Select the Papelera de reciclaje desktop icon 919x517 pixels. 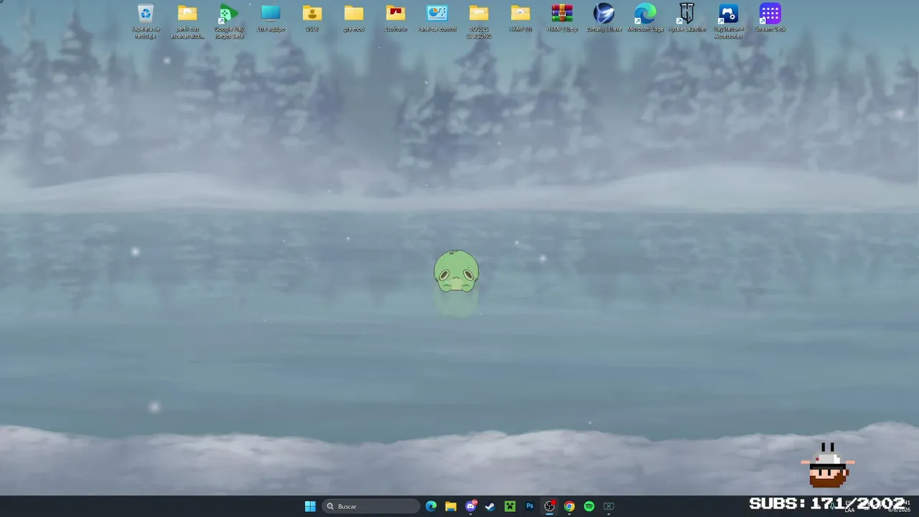coord(146,21)
